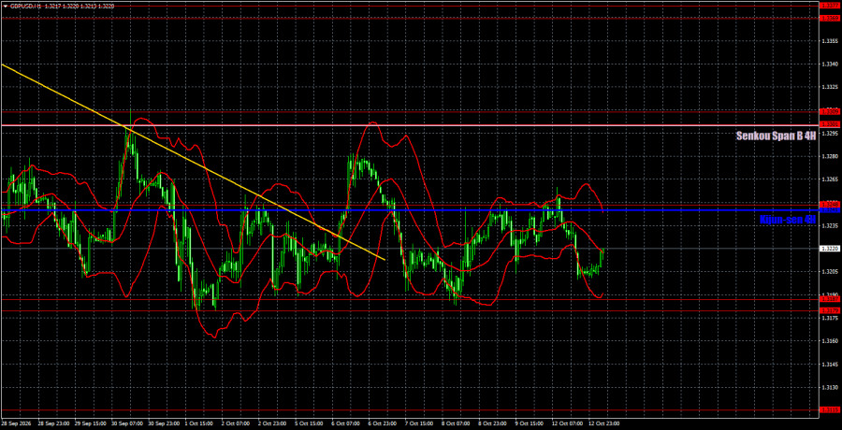Click the 9 Oct 15:00 time label

click(530, 423)
